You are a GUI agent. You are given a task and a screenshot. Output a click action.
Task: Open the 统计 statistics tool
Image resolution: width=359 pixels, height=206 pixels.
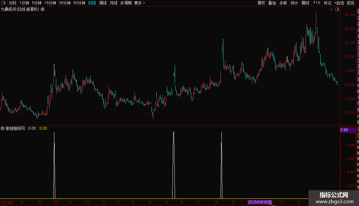click(294, 3)
